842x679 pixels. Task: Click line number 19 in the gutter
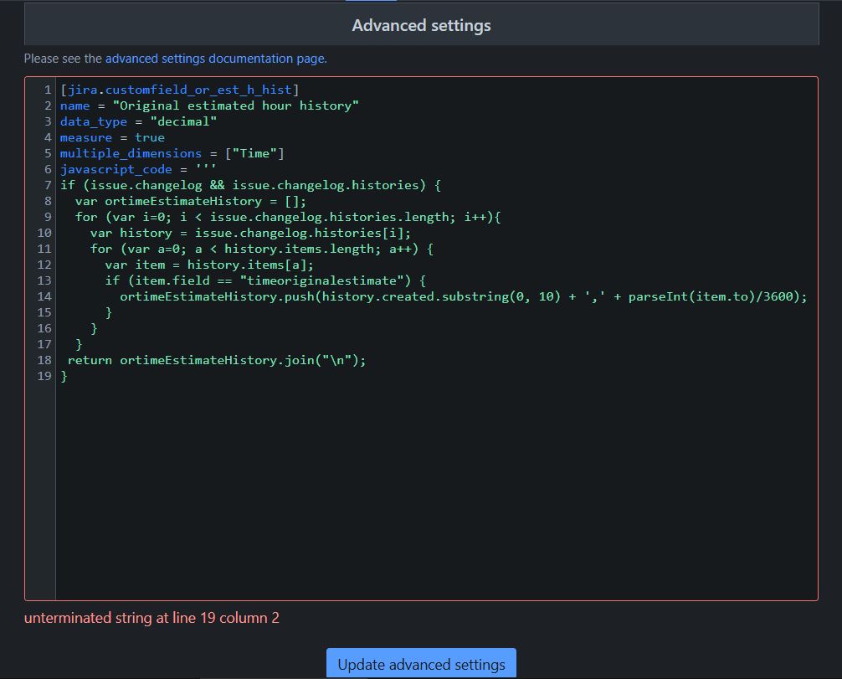[44, 376]
